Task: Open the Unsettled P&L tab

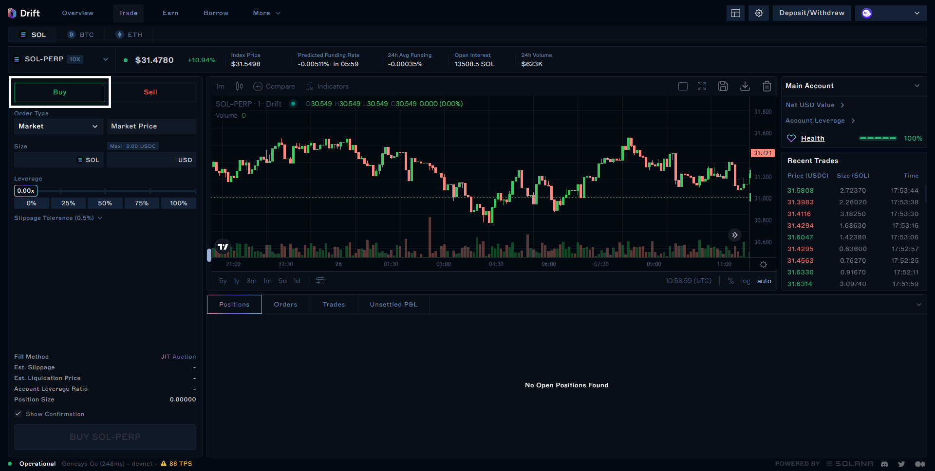Action: click(x=393, y=305)
